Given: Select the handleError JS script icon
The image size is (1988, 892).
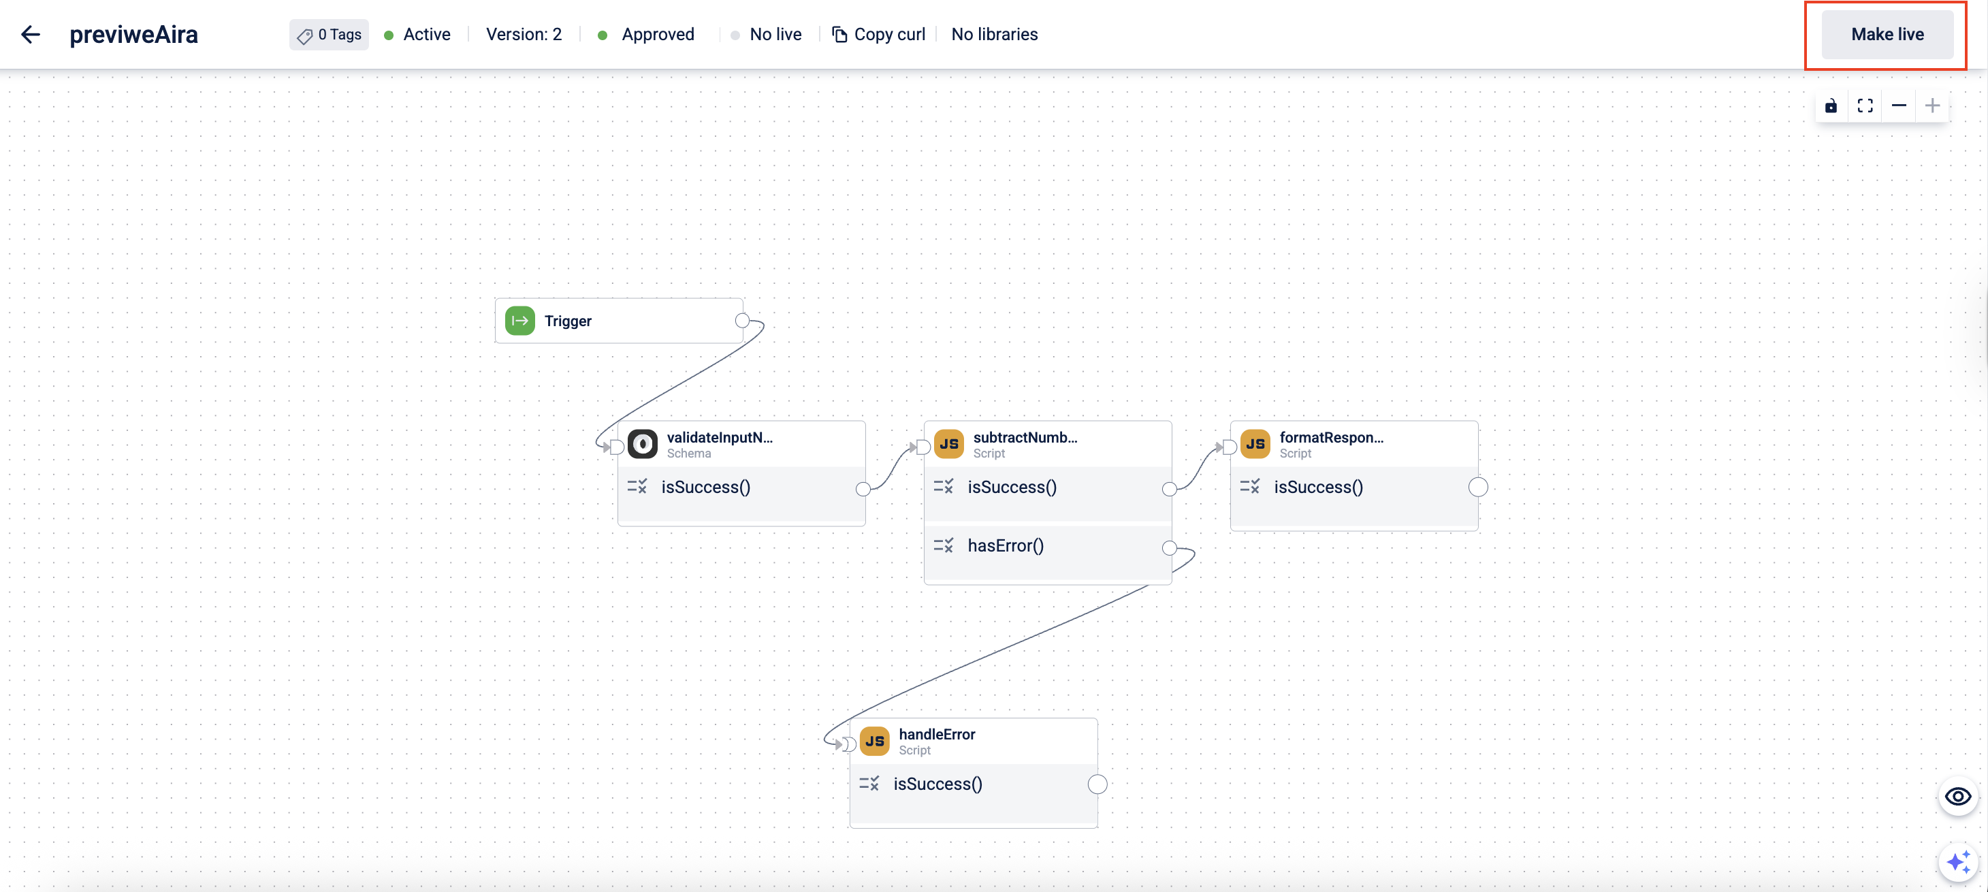Looking at the screenshot, I should coord(874,741).
